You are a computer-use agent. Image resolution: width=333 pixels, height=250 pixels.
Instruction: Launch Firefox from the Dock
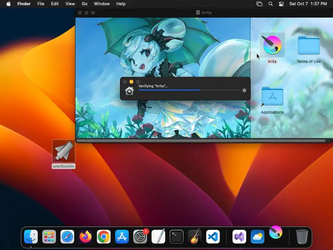86,237
